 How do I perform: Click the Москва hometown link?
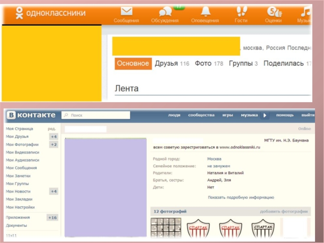tap(214, 159)
